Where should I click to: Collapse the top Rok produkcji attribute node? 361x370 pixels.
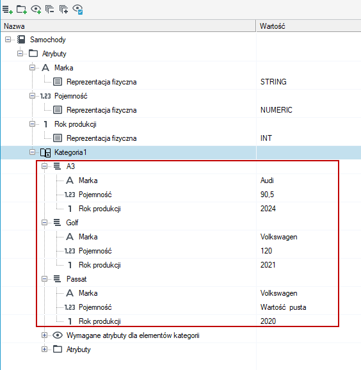[x=32, y=124]
